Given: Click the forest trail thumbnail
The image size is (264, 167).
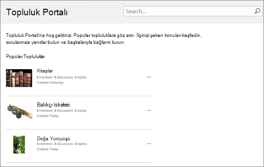Looking at the screenshot, I should point(19,144).
